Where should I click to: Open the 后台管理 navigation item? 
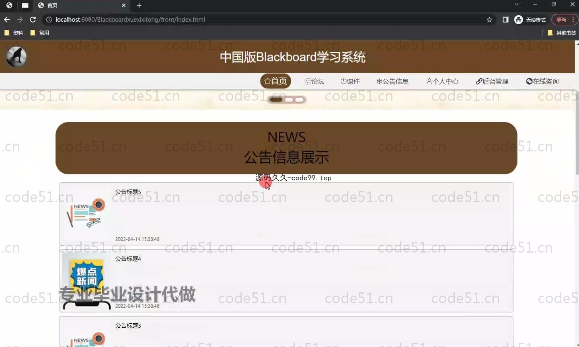(x=492, y=81)
